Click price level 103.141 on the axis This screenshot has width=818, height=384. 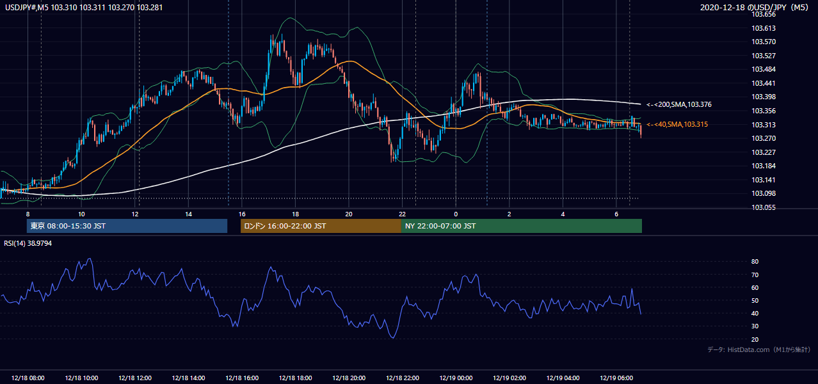pyautogui.click(x=764, y=180)
